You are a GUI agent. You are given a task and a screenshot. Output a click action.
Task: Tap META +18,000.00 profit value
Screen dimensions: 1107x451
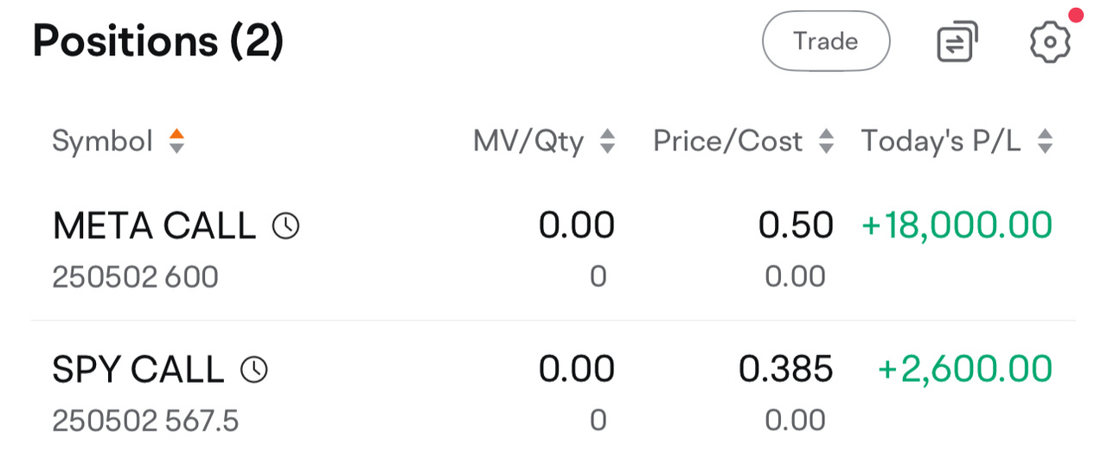point(957,225)
